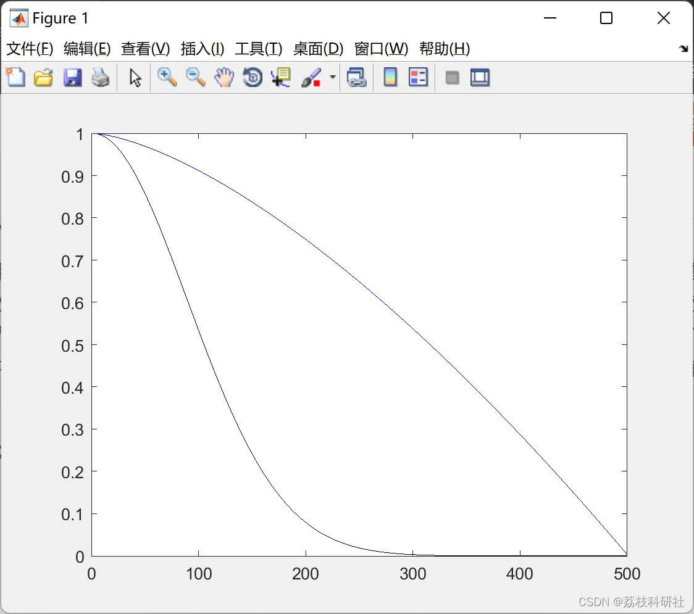Activate the Zoom In magnifier
The image size is (694, 614).
click(x=167, y=77)
